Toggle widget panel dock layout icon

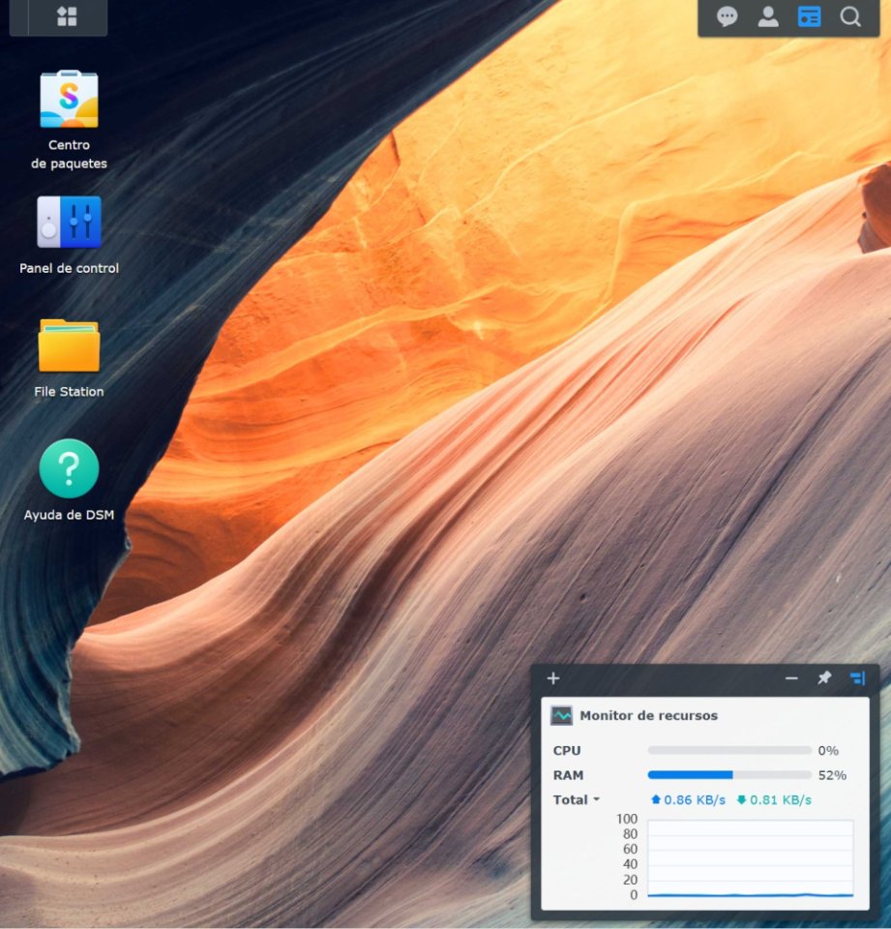[x=857, y=677]
